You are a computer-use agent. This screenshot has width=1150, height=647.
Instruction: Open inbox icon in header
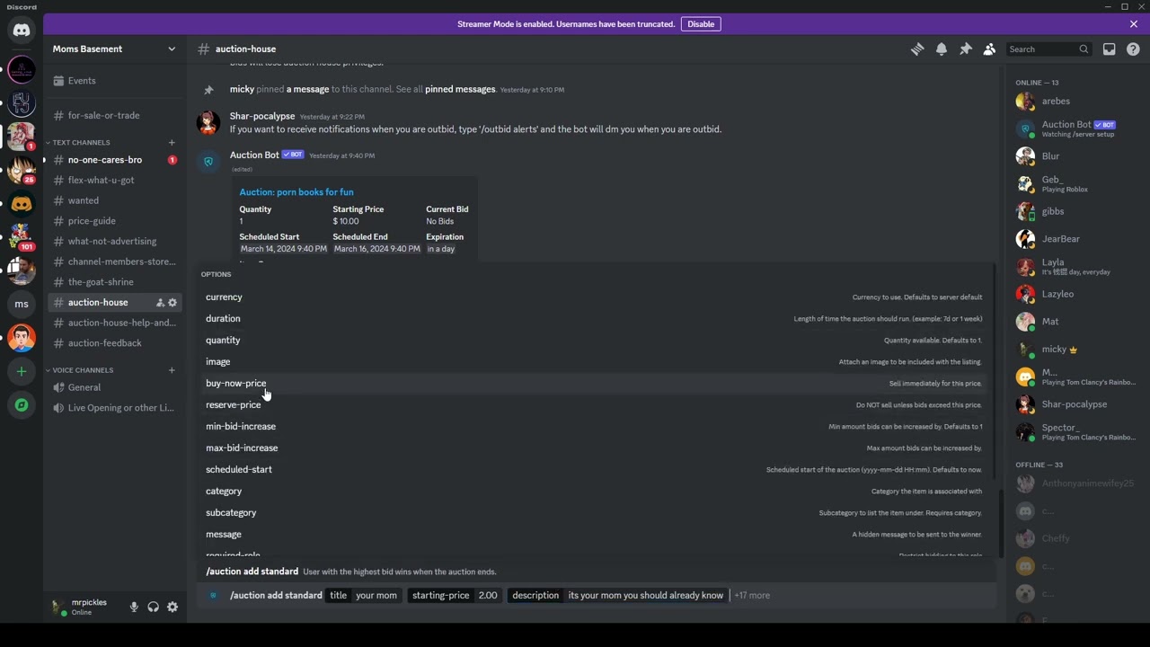click(1110, 49)
